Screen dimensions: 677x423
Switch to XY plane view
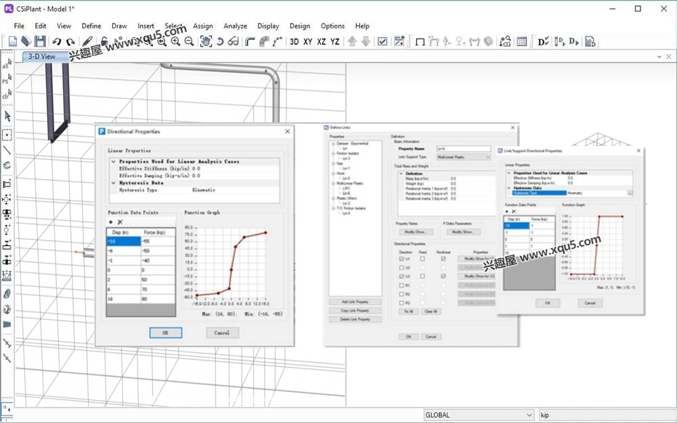tap(308, 42)
